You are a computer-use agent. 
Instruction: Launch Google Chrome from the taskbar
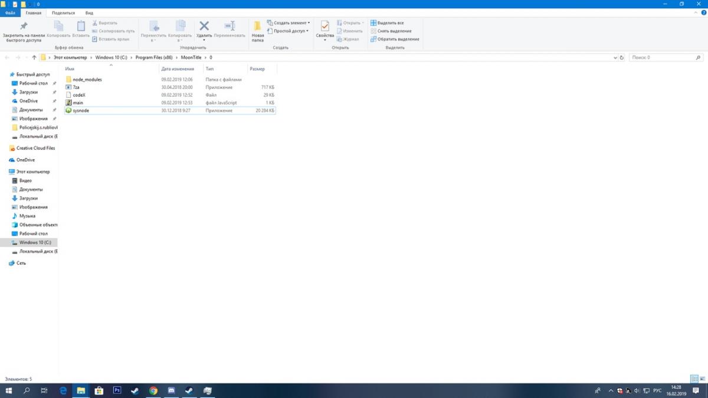pos(153,390)
